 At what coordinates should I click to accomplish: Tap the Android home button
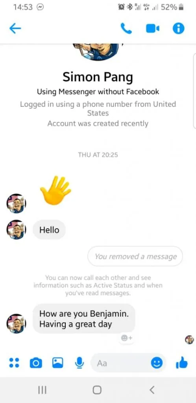(97, 390)
